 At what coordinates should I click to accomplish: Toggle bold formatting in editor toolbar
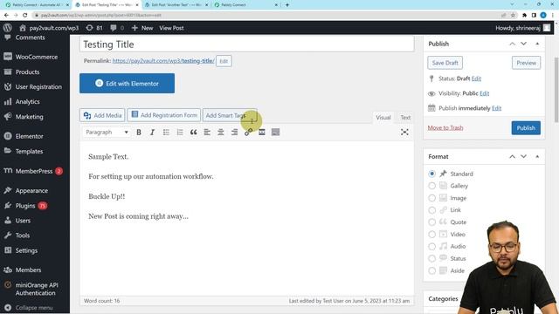tap(139, 132)
